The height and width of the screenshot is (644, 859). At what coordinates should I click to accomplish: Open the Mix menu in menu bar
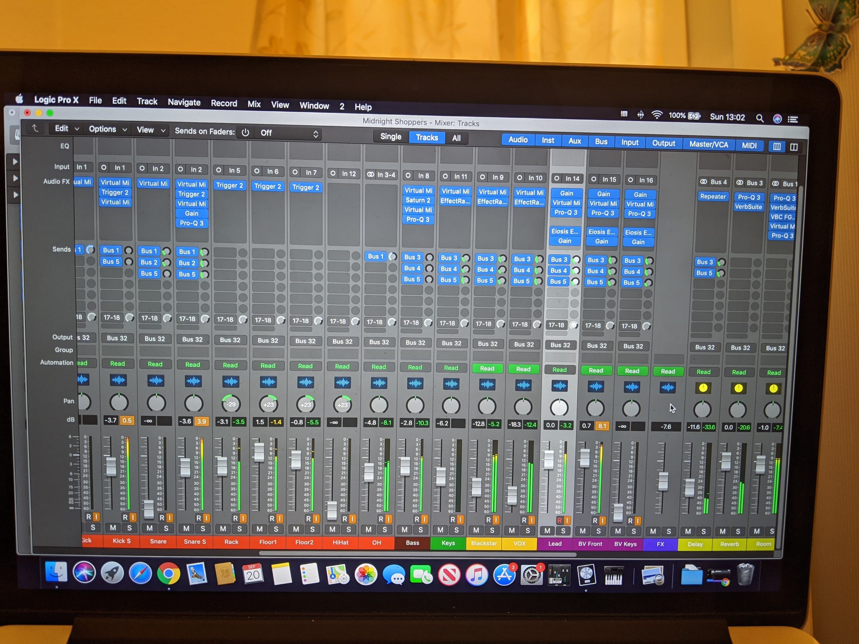[254, 104]
